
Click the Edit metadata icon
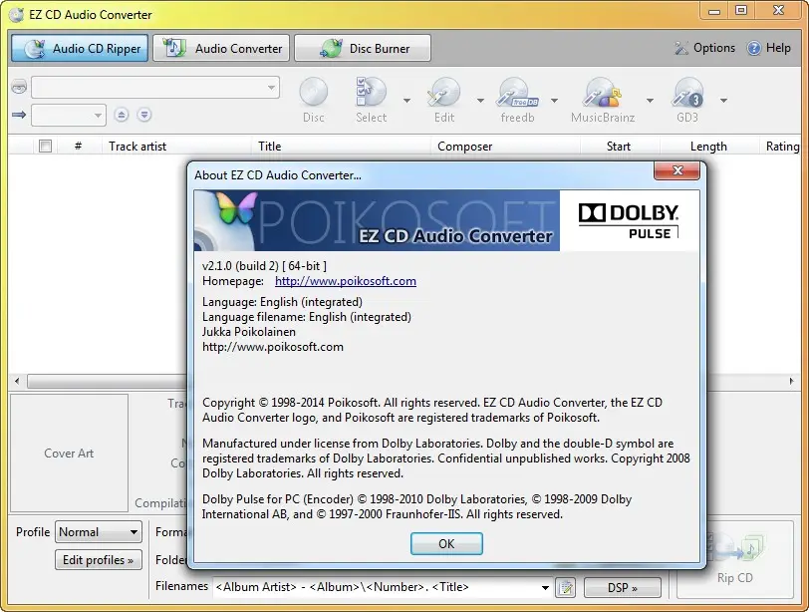click(x=443, y=100)
